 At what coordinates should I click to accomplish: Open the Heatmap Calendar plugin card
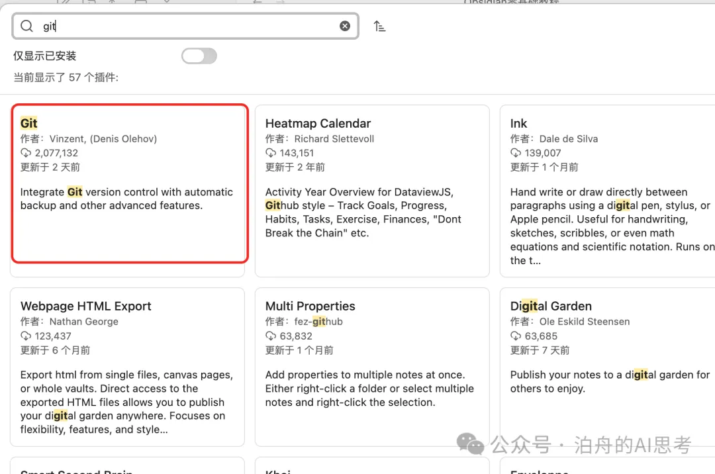tap(372, 191)
